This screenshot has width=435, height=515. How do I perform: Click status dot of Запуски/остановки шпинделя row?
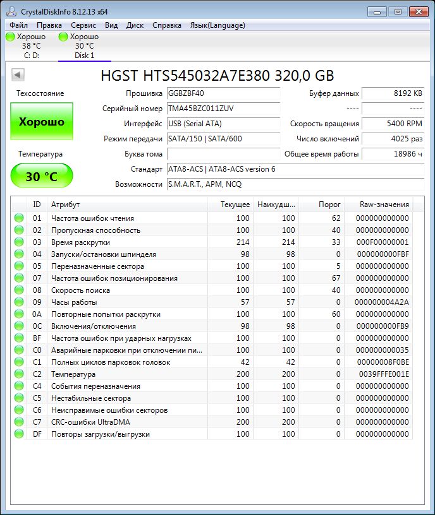click(x=19, y=254)
